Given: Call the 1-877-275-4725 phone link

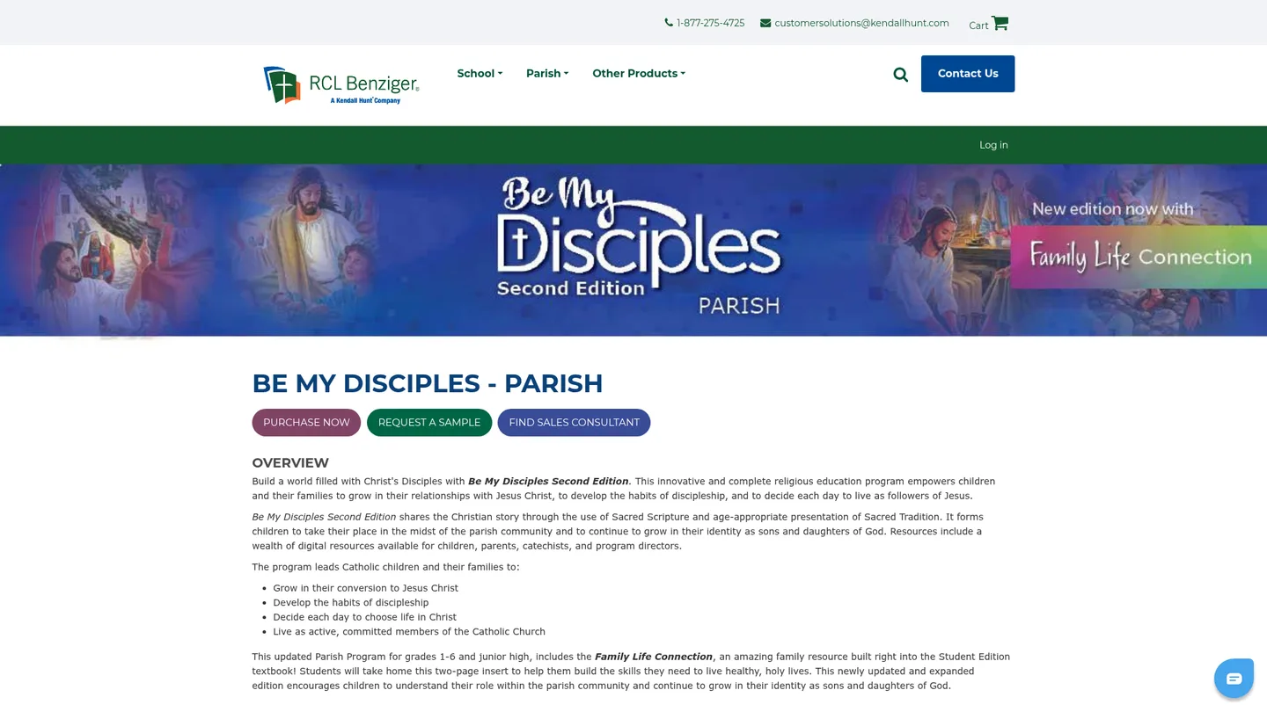Looking at the screenshot, I should [x=710, y=23].
